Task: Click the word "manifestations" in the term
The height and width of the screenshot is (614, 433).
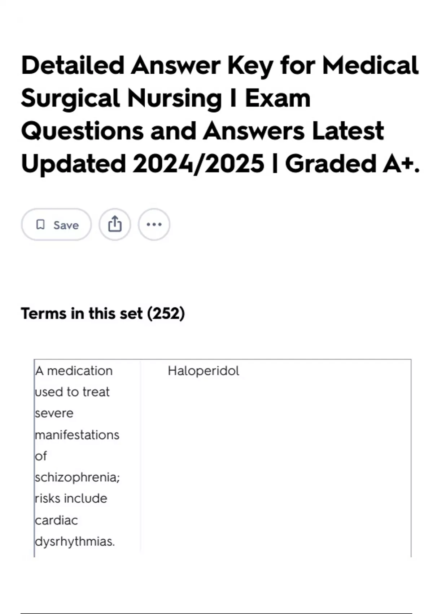Action: [x=77, y=435]
